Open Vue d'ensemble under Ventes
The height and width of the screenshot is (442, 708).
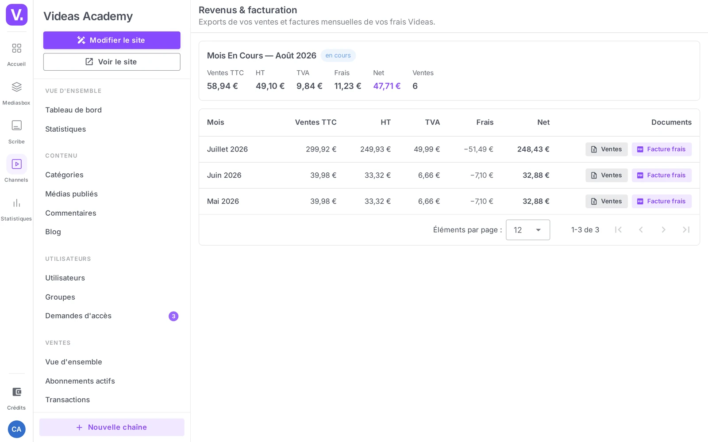73,362
